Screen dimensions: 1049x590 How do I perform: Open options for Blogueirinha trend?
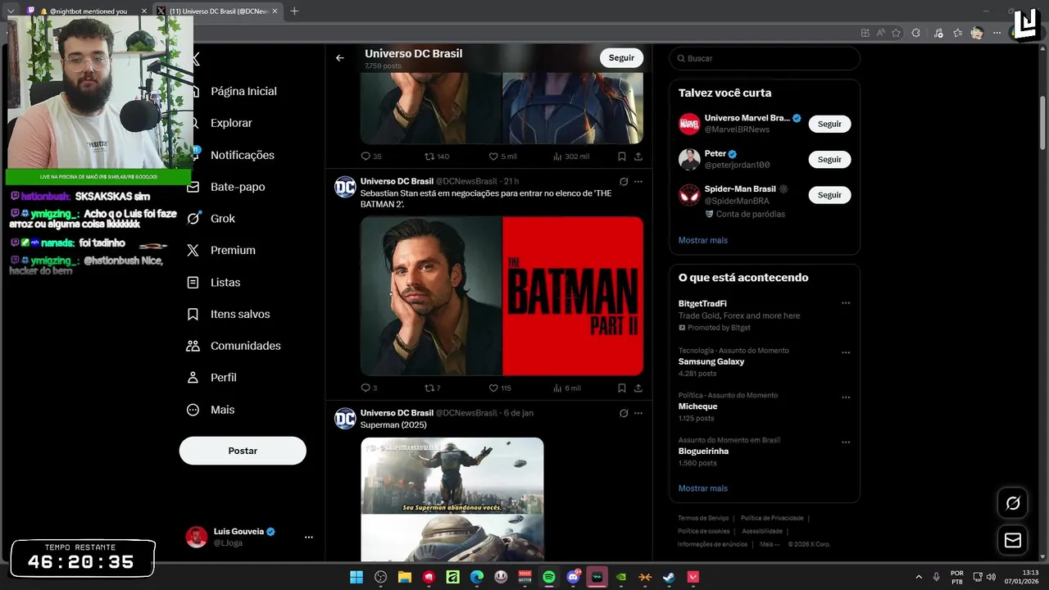[846, 442]
